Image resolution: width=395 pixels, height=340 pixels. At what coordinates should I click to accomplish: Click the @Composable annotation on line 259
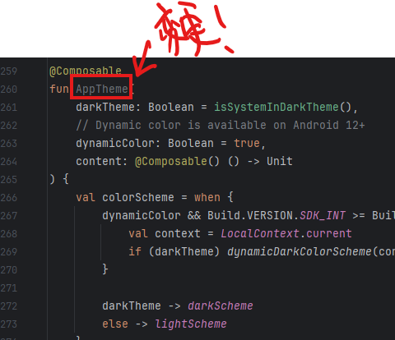(86, 71)
